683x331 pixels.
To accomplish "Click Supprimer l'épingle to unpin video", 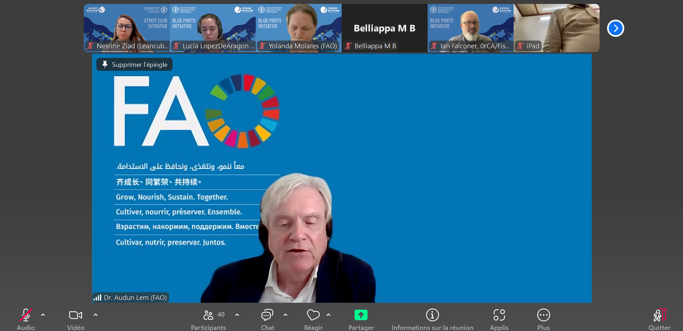I will point(135,65).
